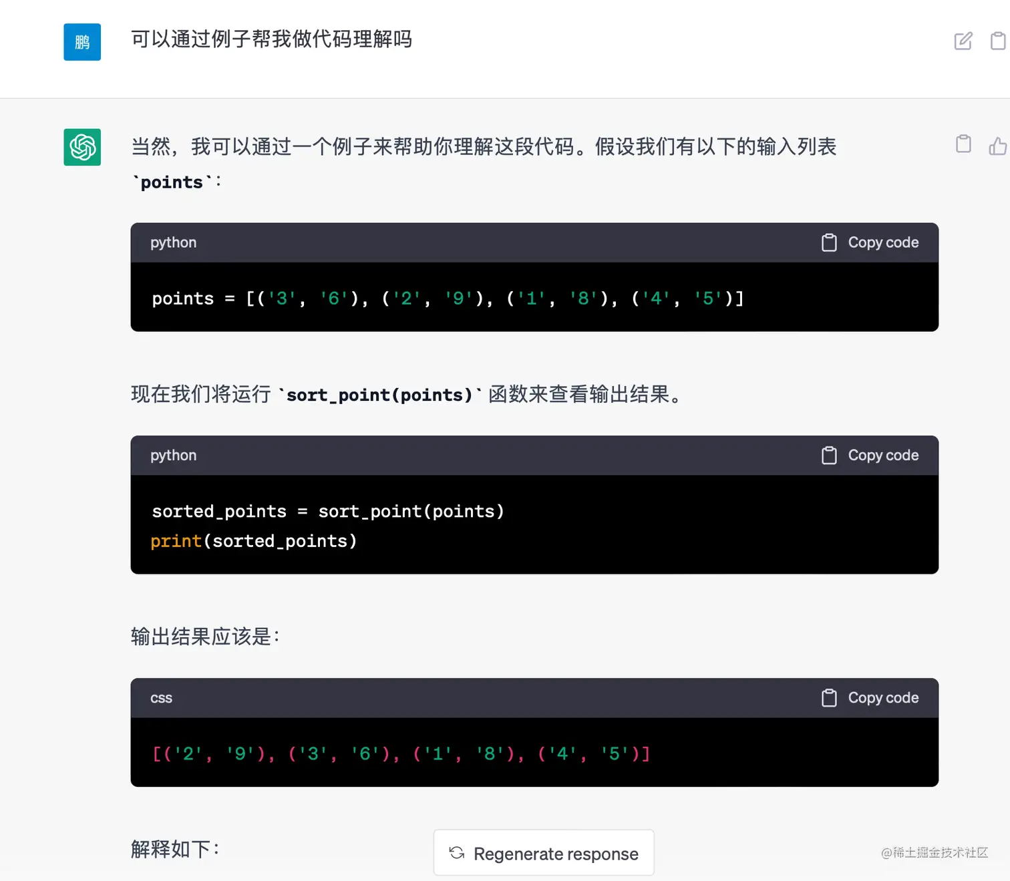Click Regenerate response button
Viewport: 1010px width, 881px height.
click(544, 853)
